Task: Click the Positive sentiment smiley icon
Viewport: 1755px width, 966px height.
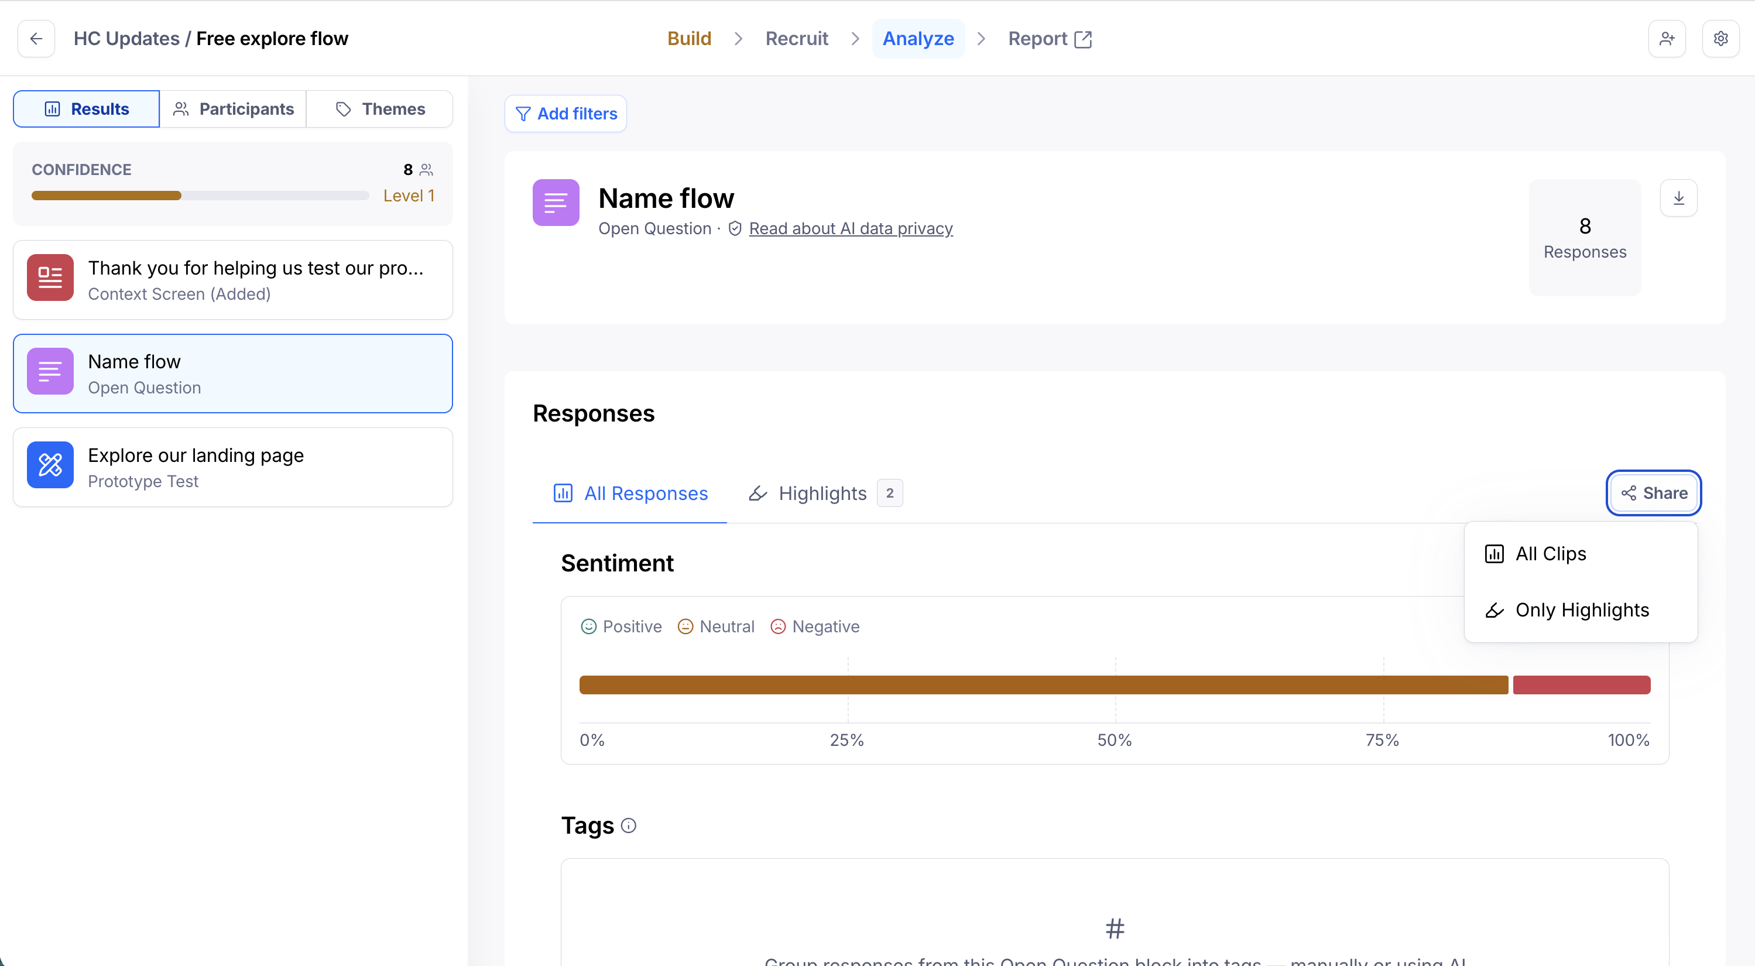Action: (589, 627)
